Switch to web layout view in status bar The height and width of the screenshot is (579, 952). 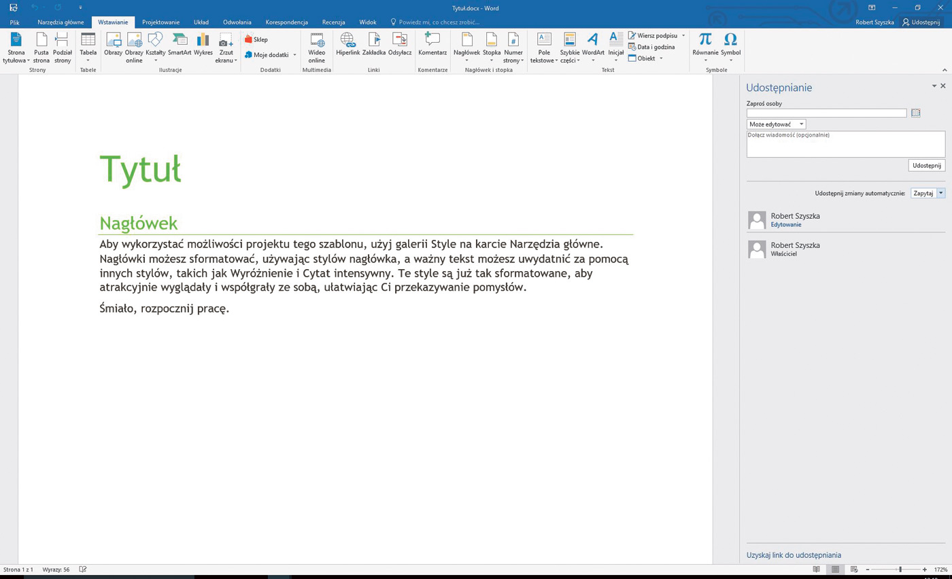click(x=854, y=569)
